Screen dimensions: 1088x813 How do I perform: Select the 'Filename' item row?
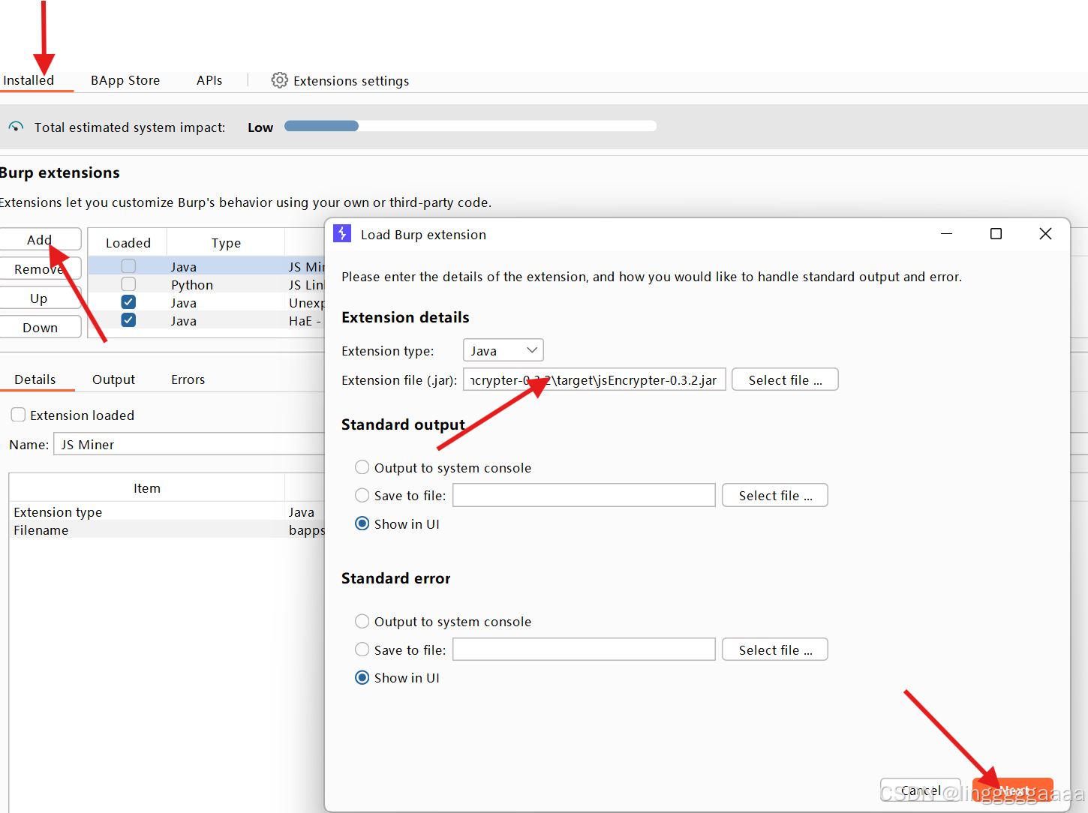[167, 529]
